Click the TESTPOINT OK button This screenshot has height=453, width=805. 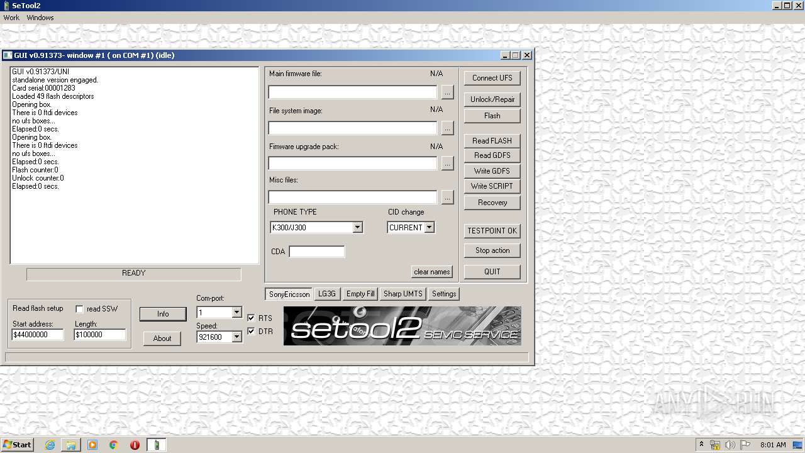[x=492, y=231]
